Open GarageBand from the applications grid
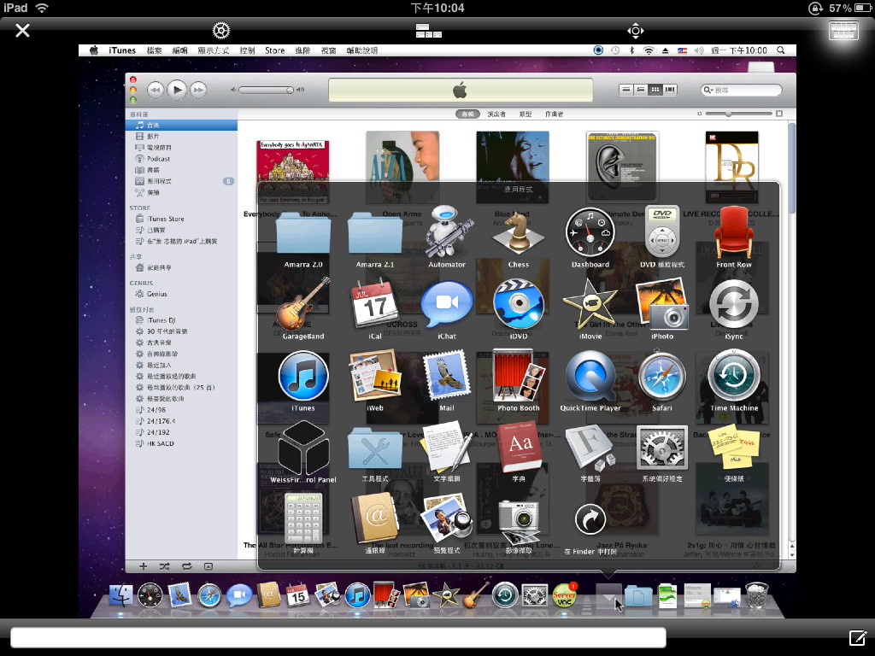The image size is (875, 656). pos(303,305)
